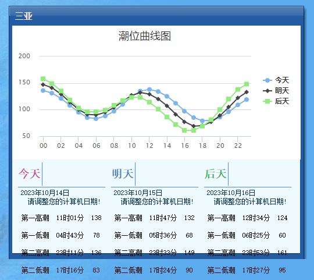The width and height of the screenshot is (314, 280).
Task: Toggle the 今天 series in chart legend
Action: [276, 80]
